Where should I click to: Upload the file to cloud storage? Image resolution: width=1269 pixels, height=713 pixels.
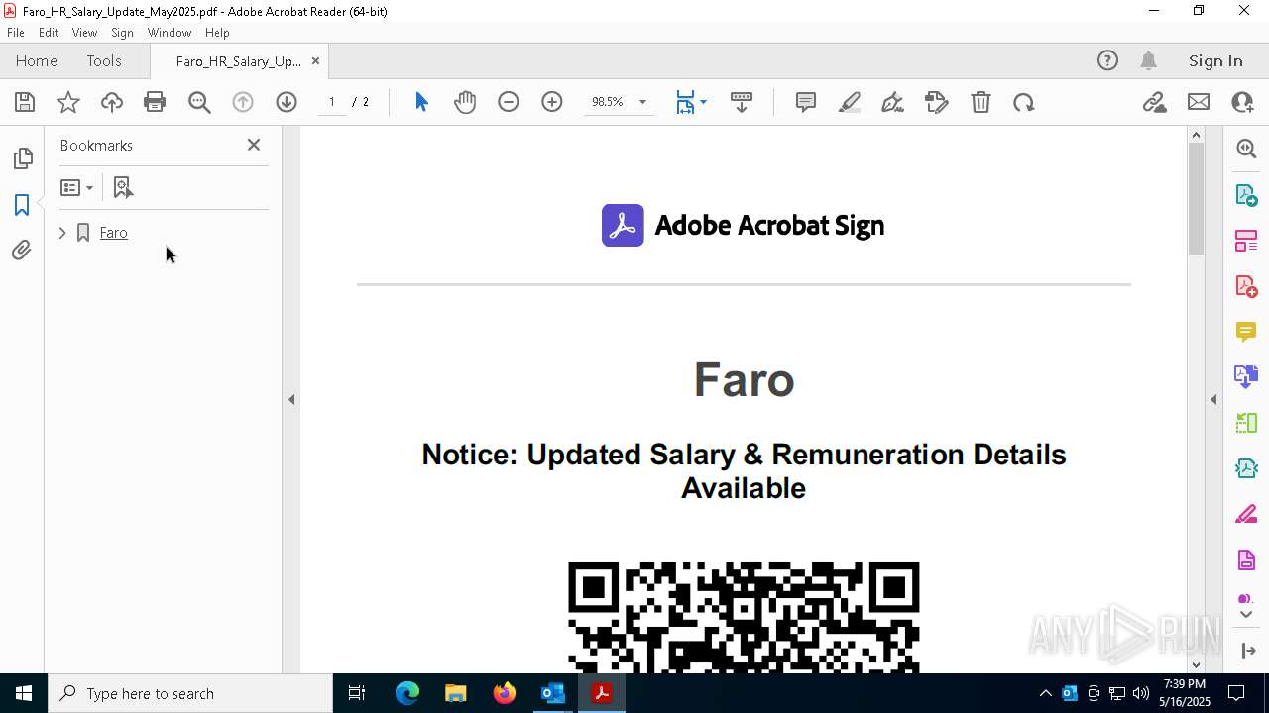point(112,102)
